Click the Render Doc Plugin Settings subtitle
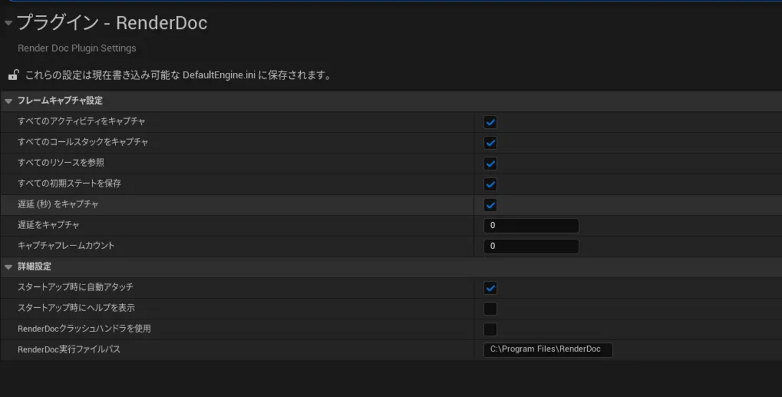Viewport: 782px width, 397px height. pyautogui.click(x=76, y=48)
